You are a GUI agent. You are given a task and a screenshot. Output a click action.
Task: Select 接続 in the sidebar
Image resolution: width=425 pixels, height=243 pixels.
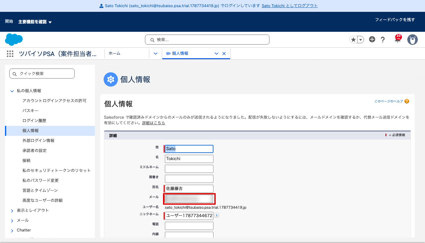click(x=26, y=160)
